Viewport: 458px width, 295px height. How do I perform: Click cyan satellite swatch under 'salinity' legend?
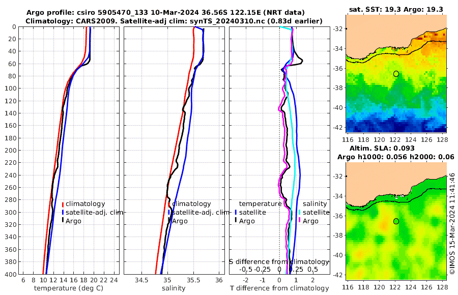point(299,213)
